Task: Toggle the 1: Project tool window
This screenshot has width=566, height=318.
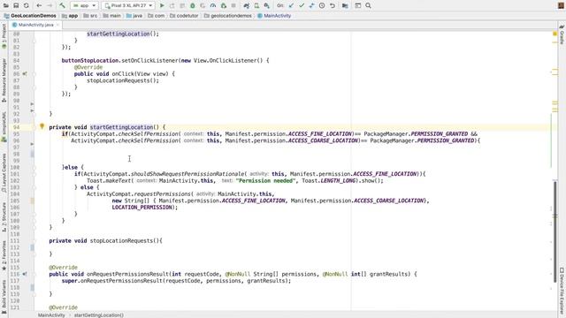Action: [4, 36]
